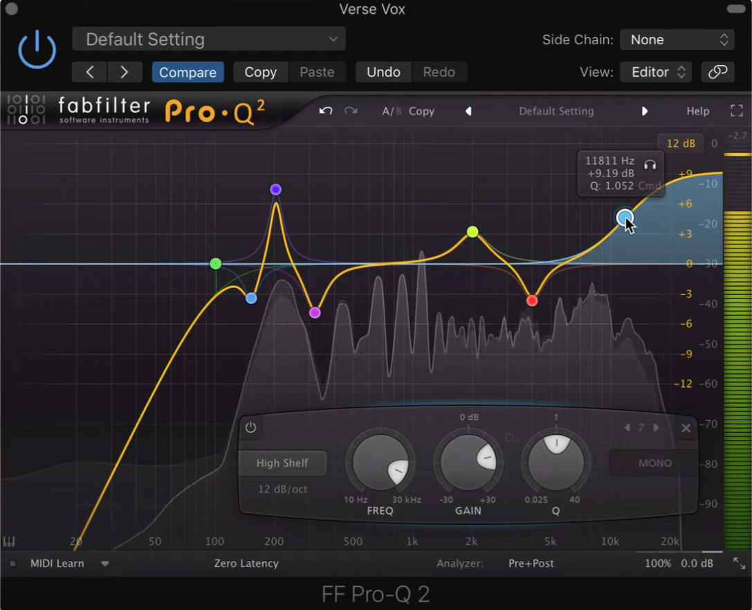The image size is (752, 610).
Task: Open the FabFilter Default Setting preset menu
Action: 556,111
